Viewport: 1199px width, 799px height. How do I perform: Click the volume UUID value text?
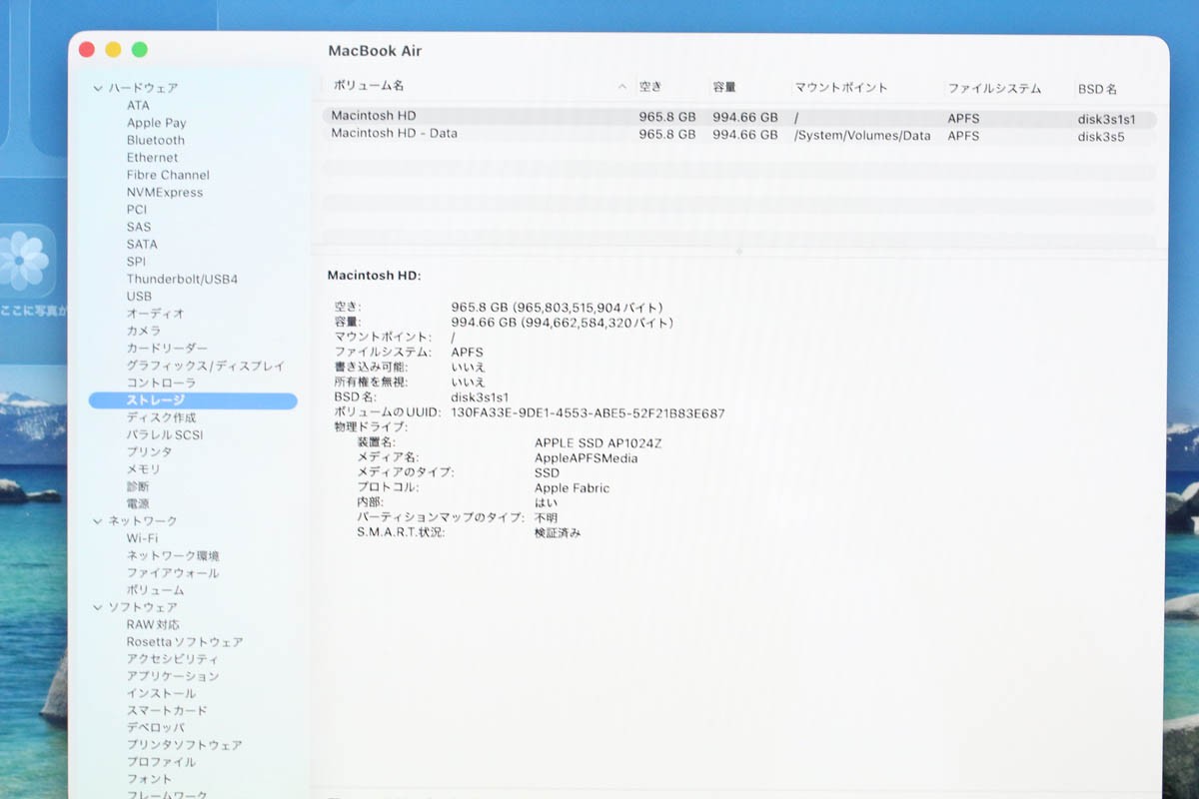(588, 412)
